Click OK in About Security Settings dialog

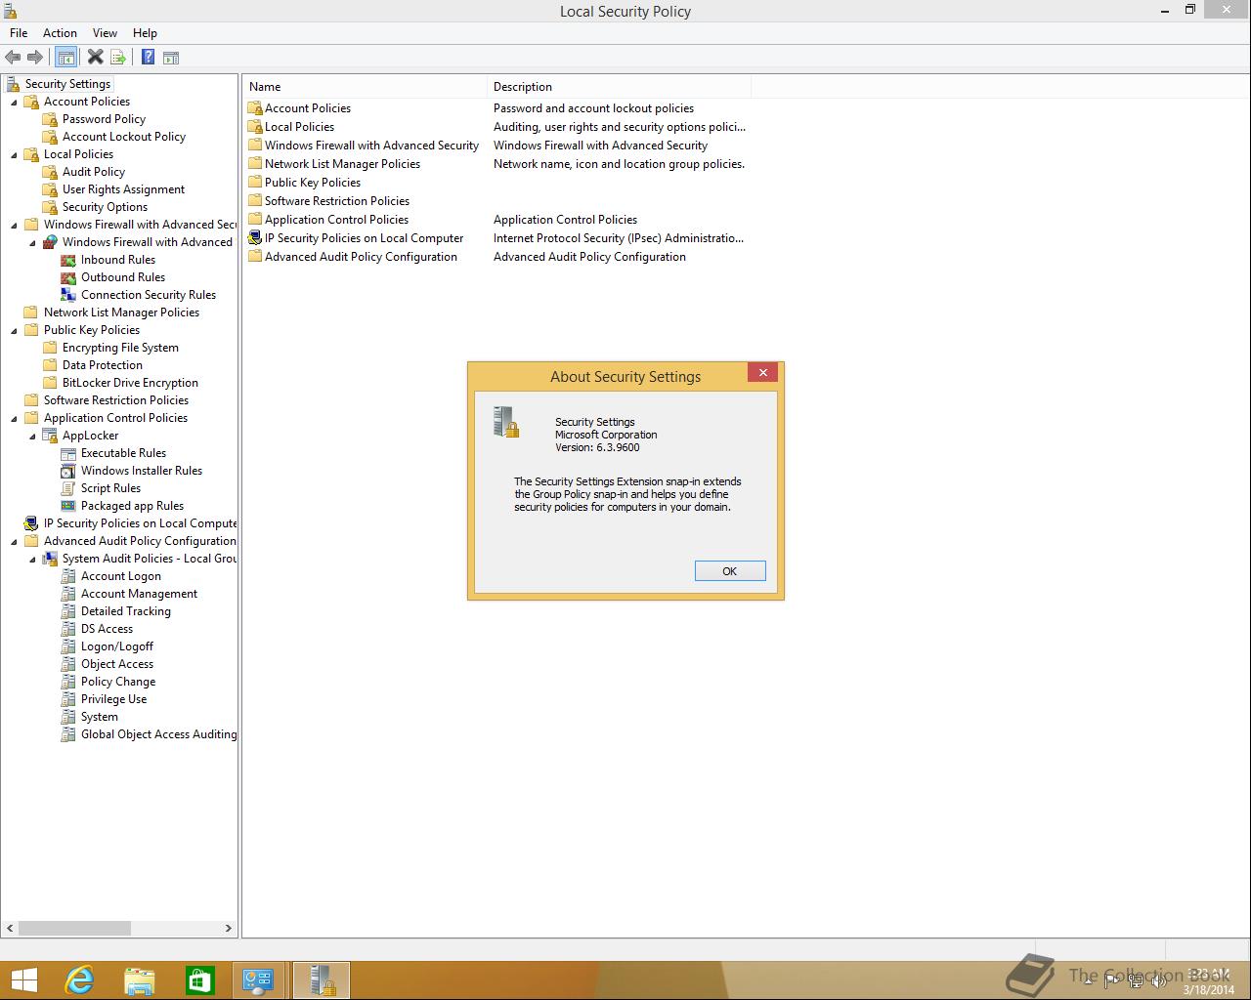click(x=730, y=571)
